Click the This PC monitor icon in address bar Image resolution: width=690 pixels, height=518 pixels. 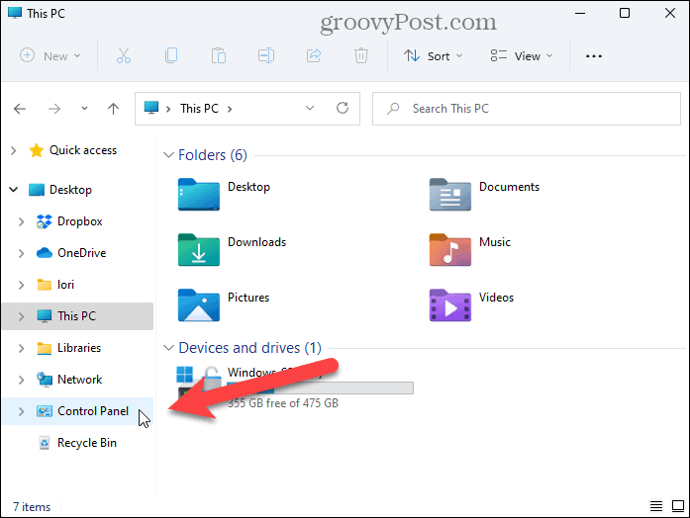150,108
